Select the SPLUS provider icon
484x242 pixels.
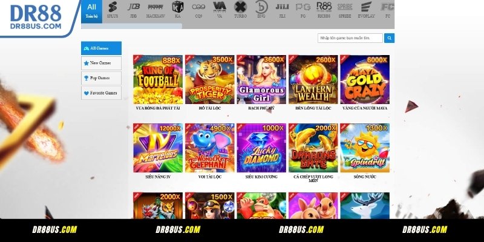[x=113, y=10]
